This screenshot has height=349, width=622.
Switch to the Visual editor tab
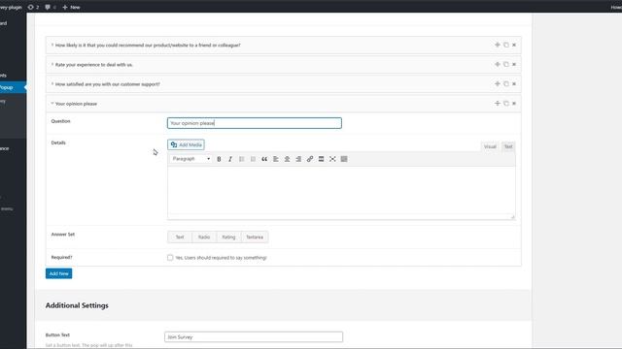(x=490, y=146)
